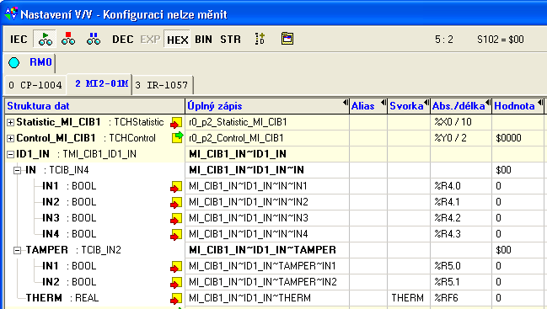Click the input icon in MI_CIB1_IN~ID1_IN~TAMPER~IN2 row

point(176,282)
